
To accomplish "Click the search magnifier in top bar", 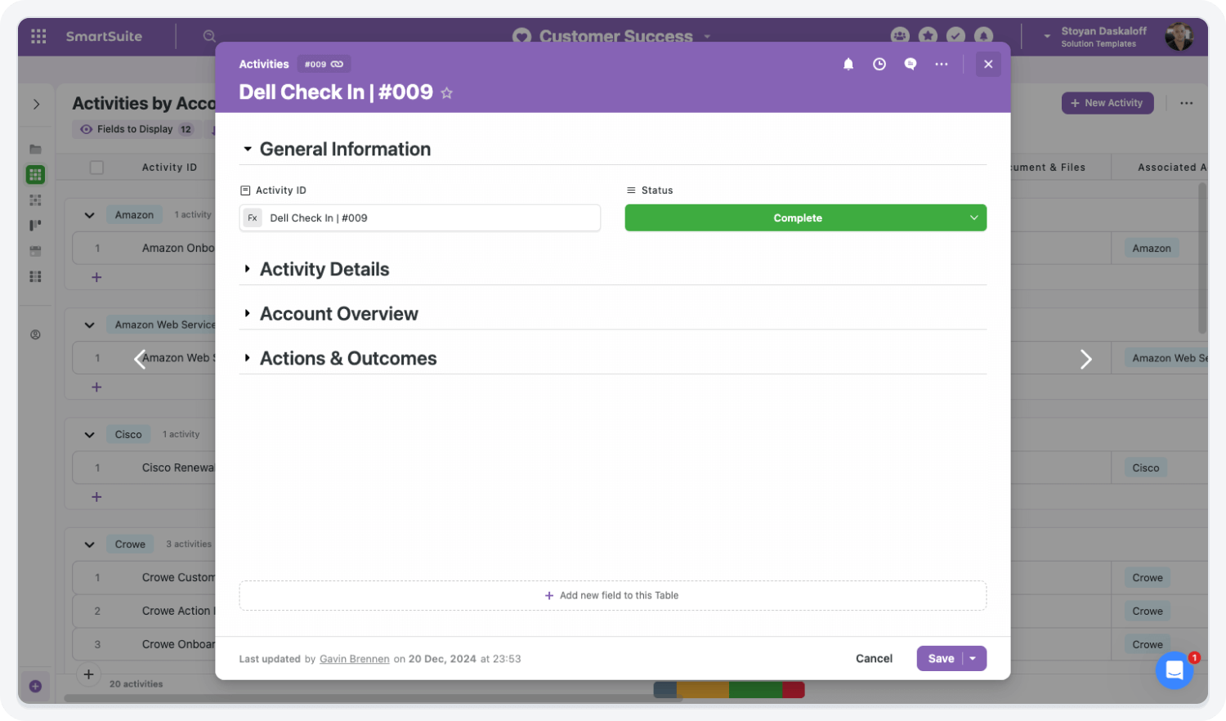I will 209,36.
